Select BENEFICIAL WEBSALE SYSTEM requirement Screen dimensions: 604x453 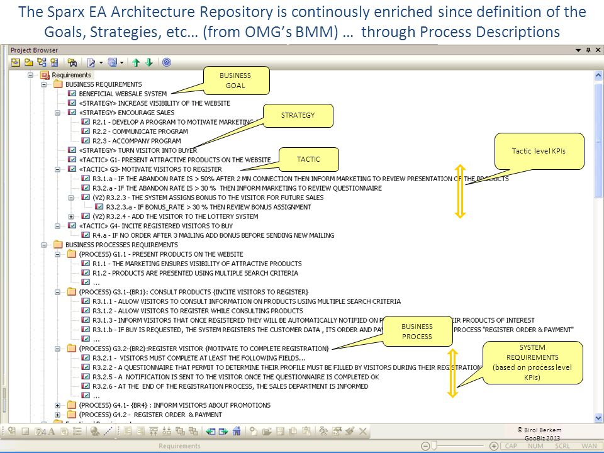tap(123, 94)
